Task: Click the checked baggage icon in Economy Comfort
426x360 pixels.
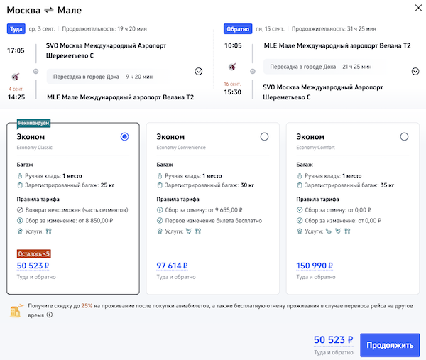Action: [x=299, y=185]
